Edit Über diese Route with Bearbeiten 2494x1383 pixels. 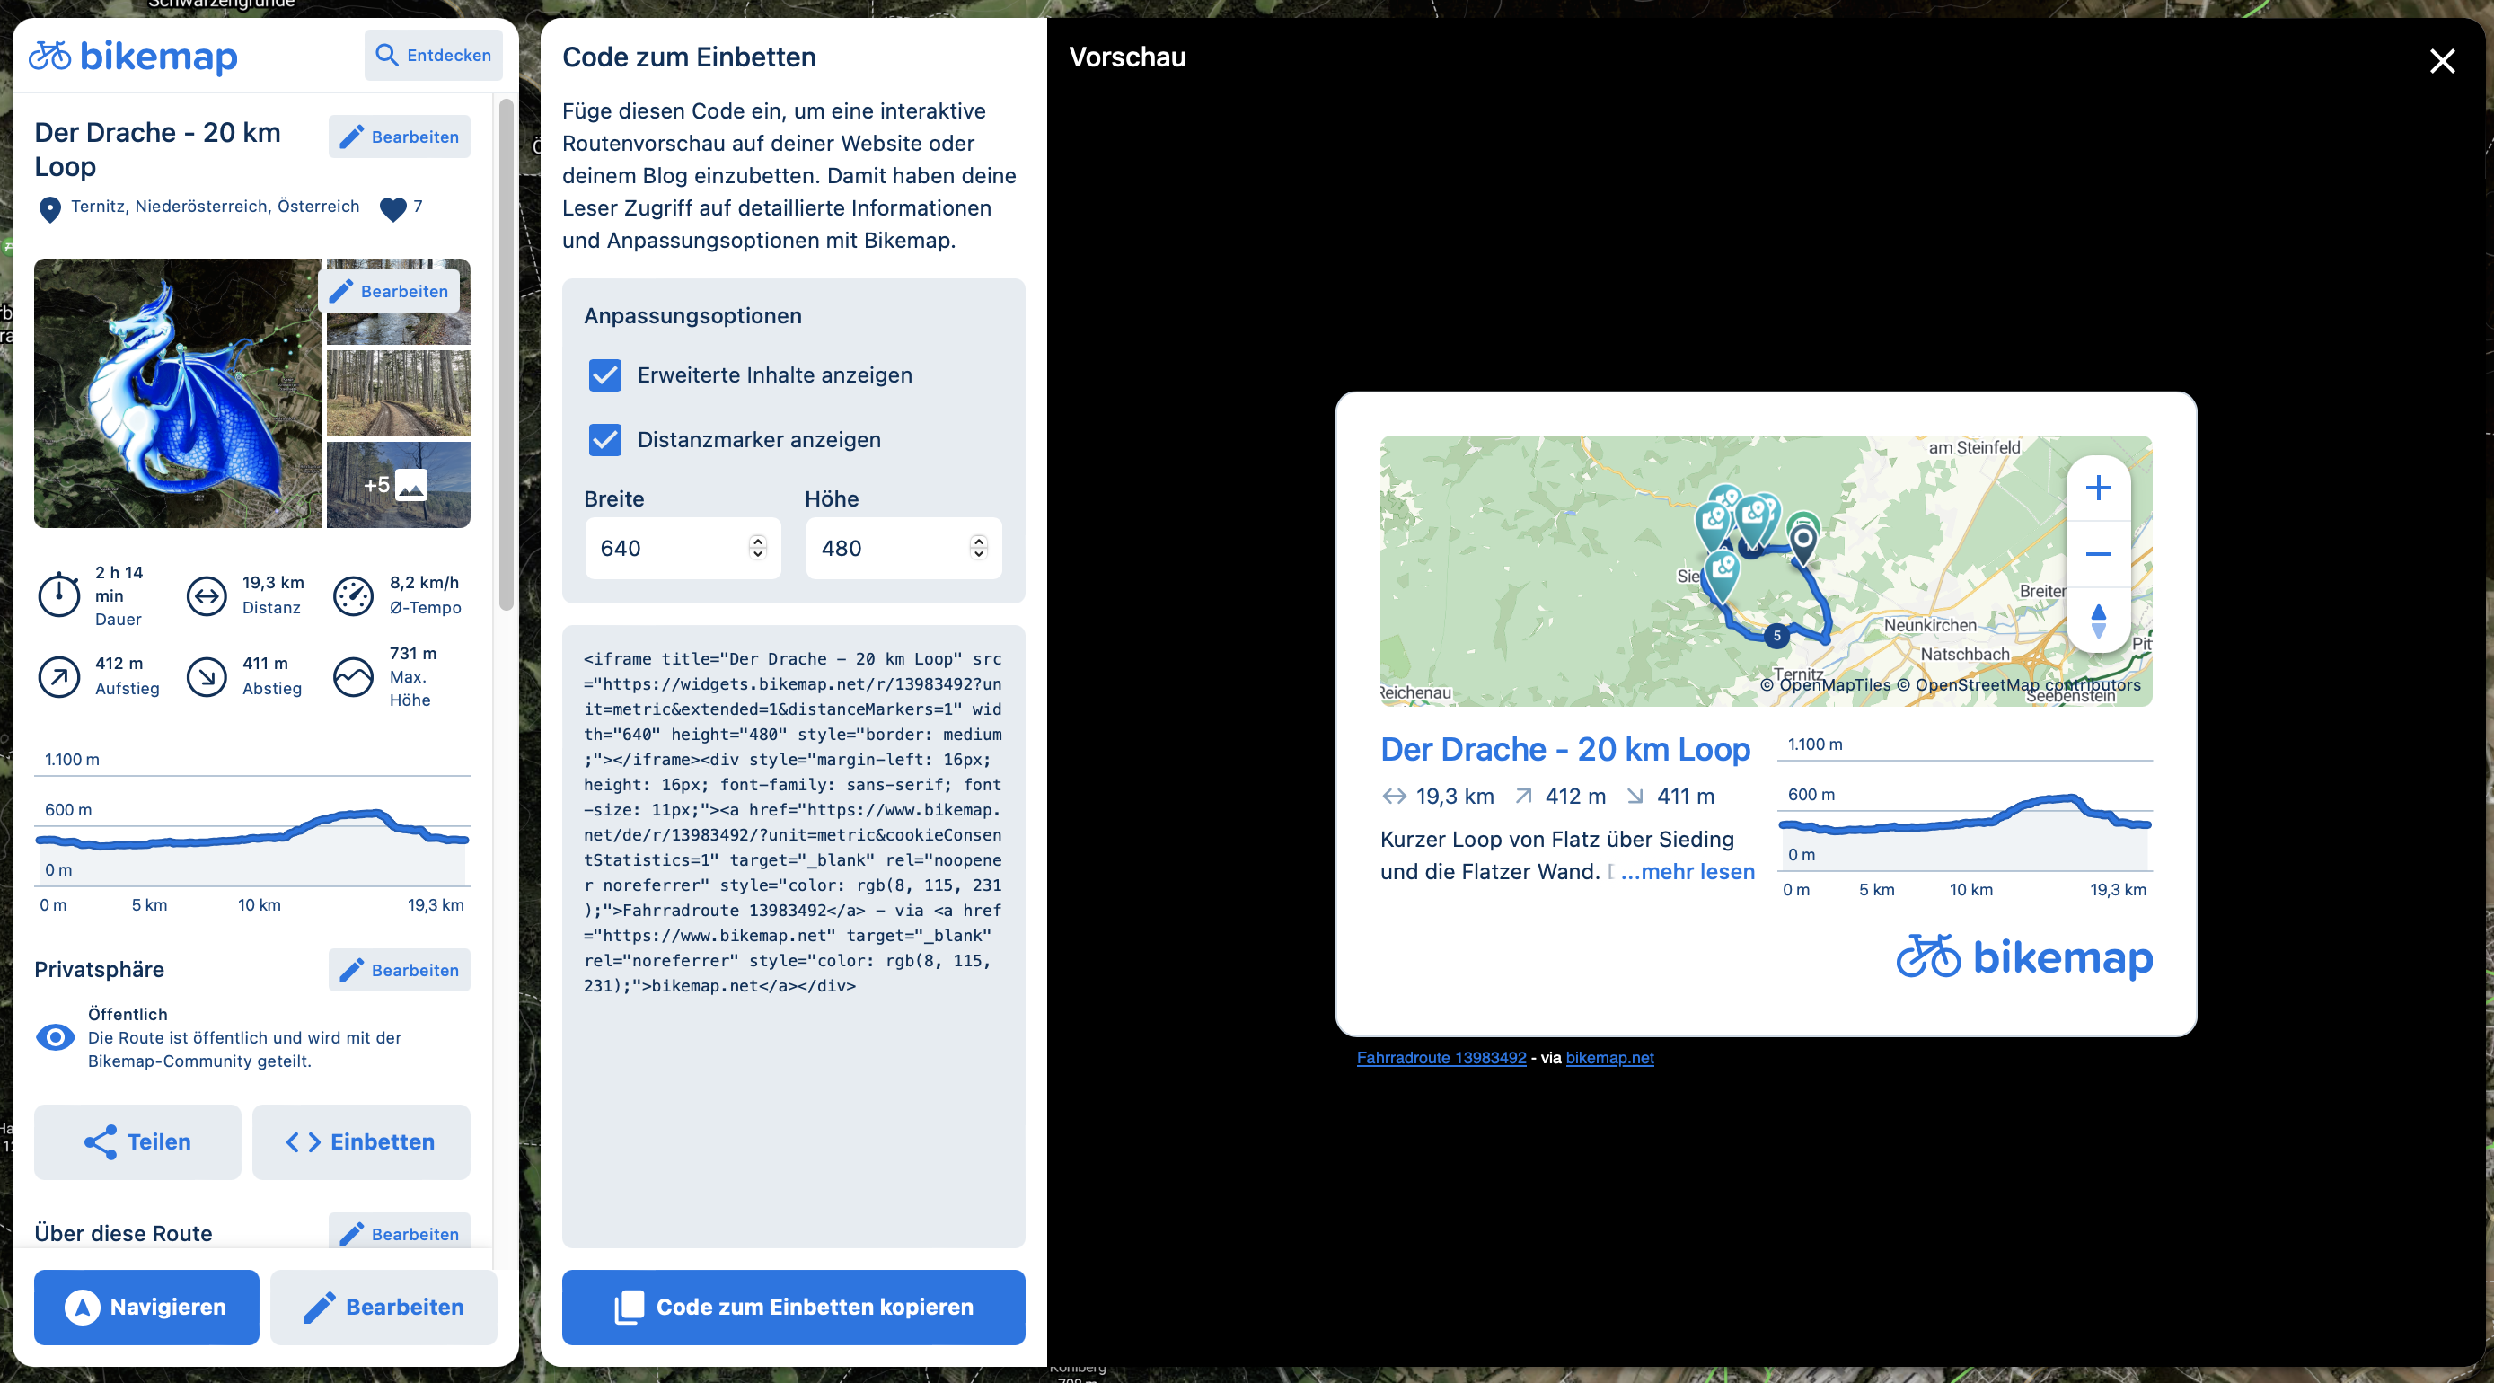(399, 1233)
